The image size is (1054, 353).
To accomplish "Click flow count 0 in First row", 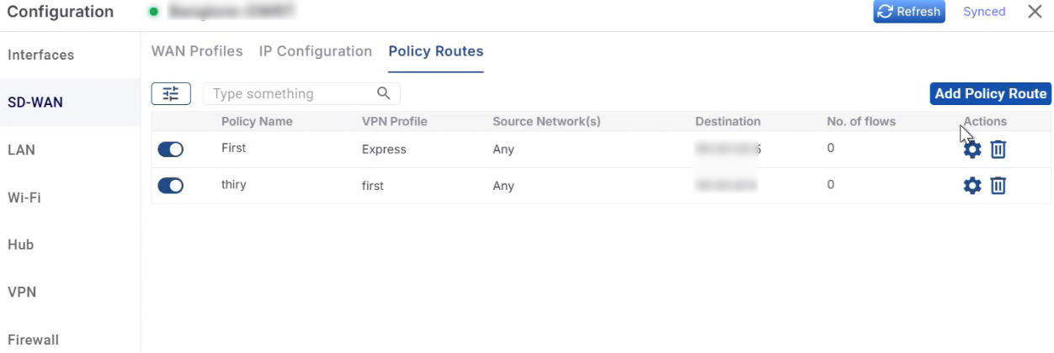I will click(x=830, y=148).
